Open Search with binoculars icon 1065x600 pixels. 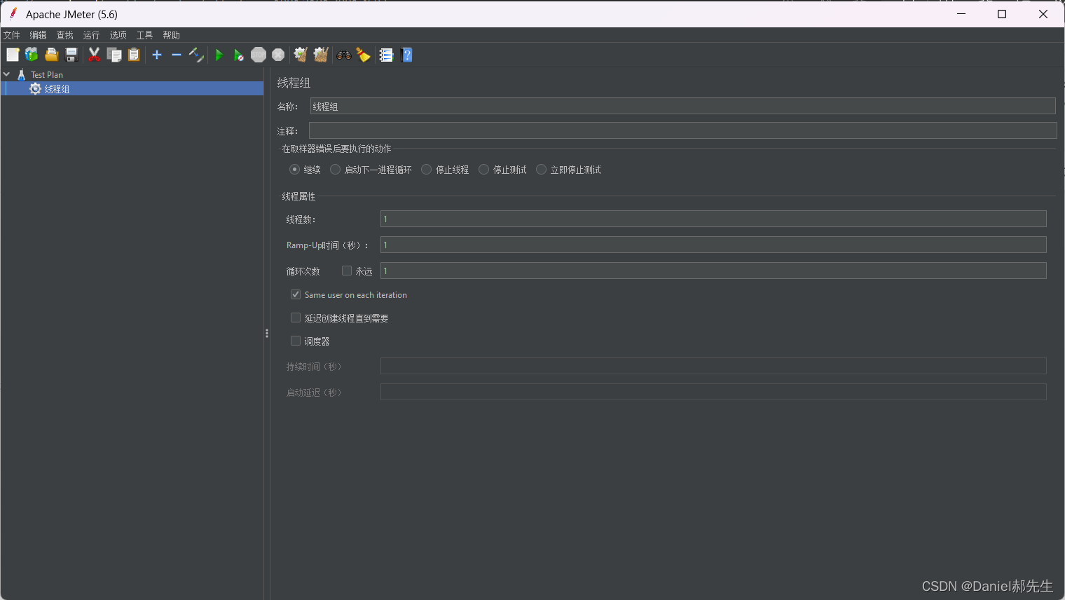(344, 55)
